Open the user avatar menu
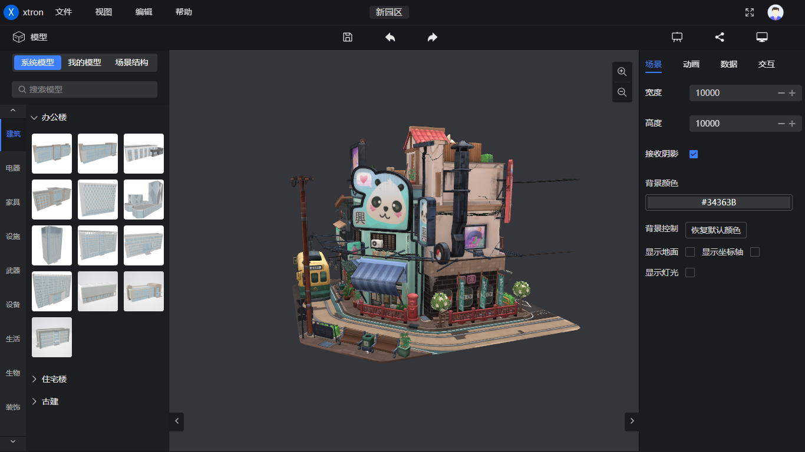Screen dimensions: 805x452 click(776, 12)
